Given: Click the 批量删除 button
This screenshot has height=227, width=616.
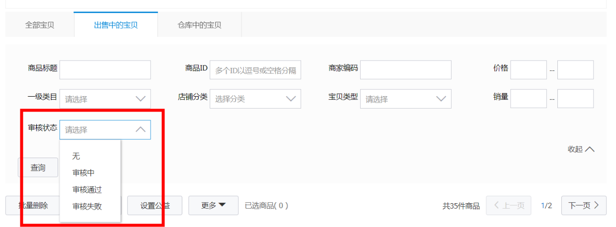Looking at the screenshot, I should tap(33, 206).
